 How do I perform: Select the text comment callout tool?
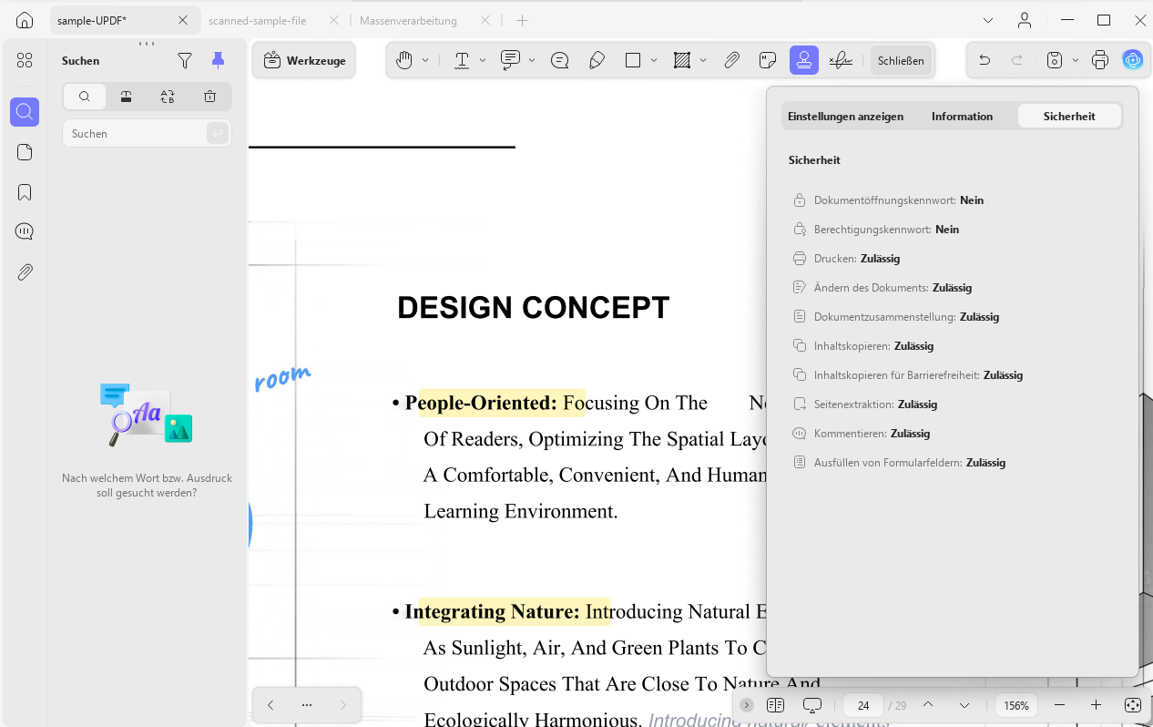(x=510, y=60)
